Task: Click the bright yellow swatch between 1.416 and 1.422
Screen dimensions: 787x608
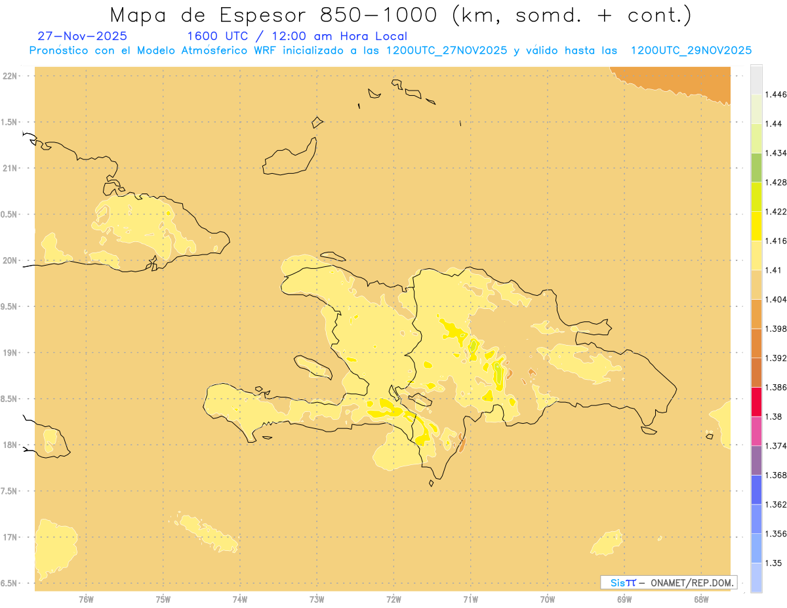Action: coord(756,226)
